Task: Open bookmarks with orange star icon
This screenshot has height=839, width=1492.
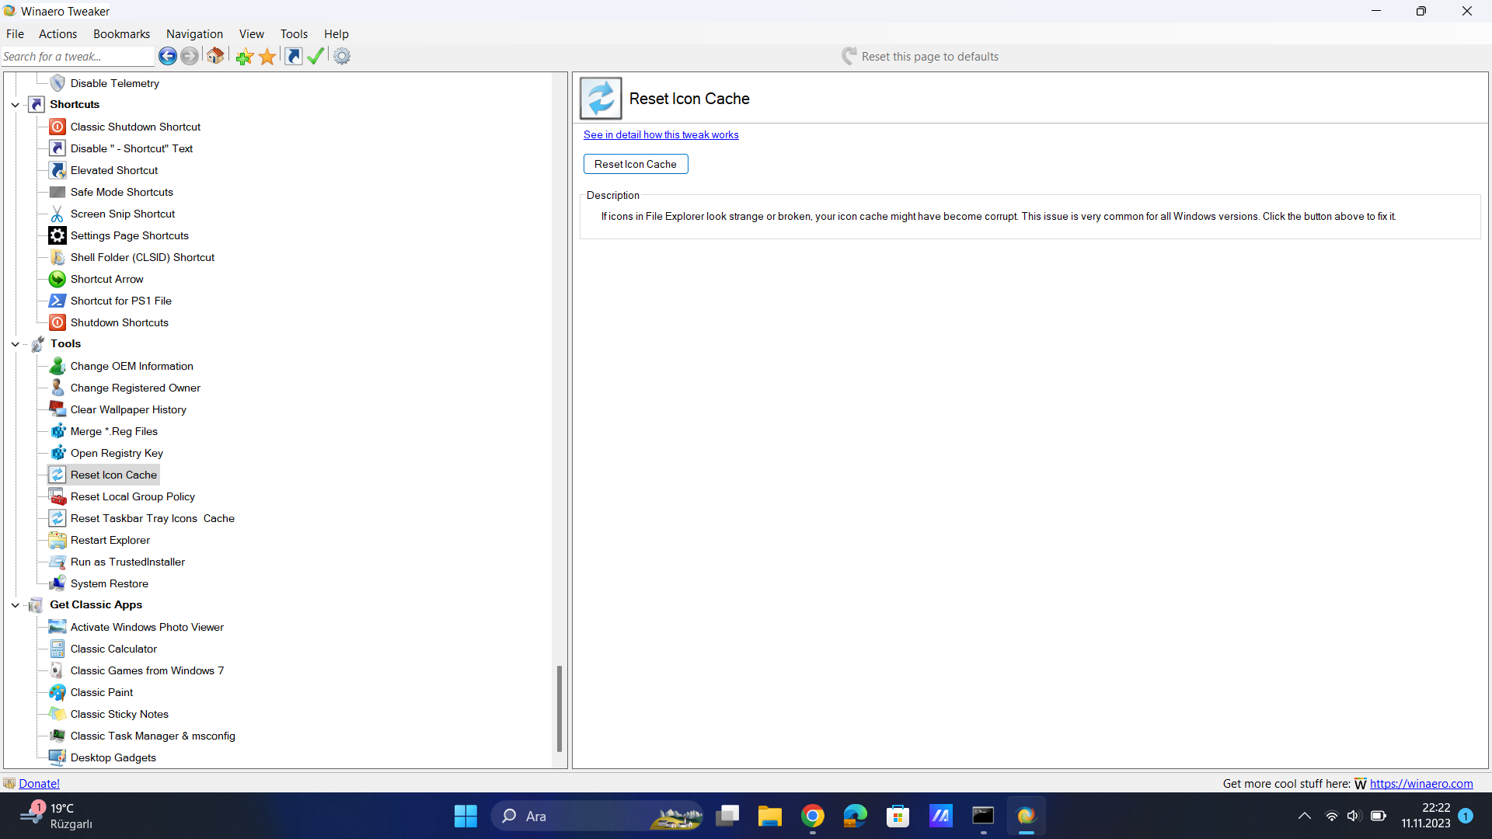Action: (x=267, y=56)
